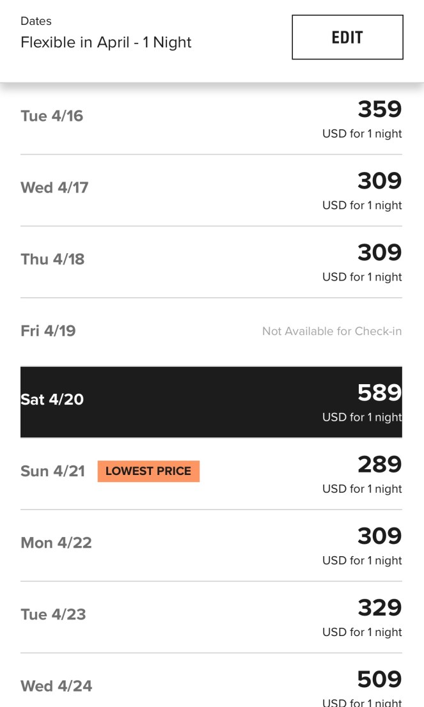Click 309 USD price for Mon 4/22
Screen dimensions: 424x707
coord(379,536)
